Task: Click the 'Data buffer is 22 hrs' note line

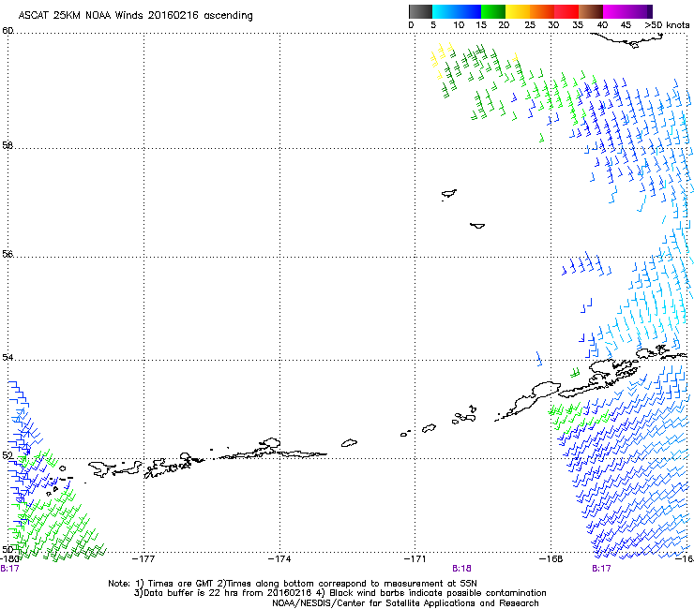Action: coord(340,593)
